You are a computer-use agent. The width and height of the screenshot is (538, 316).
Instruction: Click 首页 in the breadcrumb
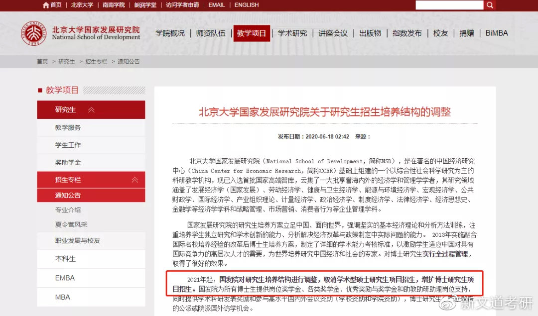pyautogui.click(x=42, y=61)
